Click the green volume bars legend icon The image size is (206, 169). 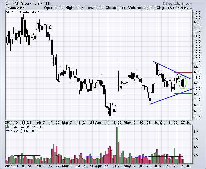8,127
